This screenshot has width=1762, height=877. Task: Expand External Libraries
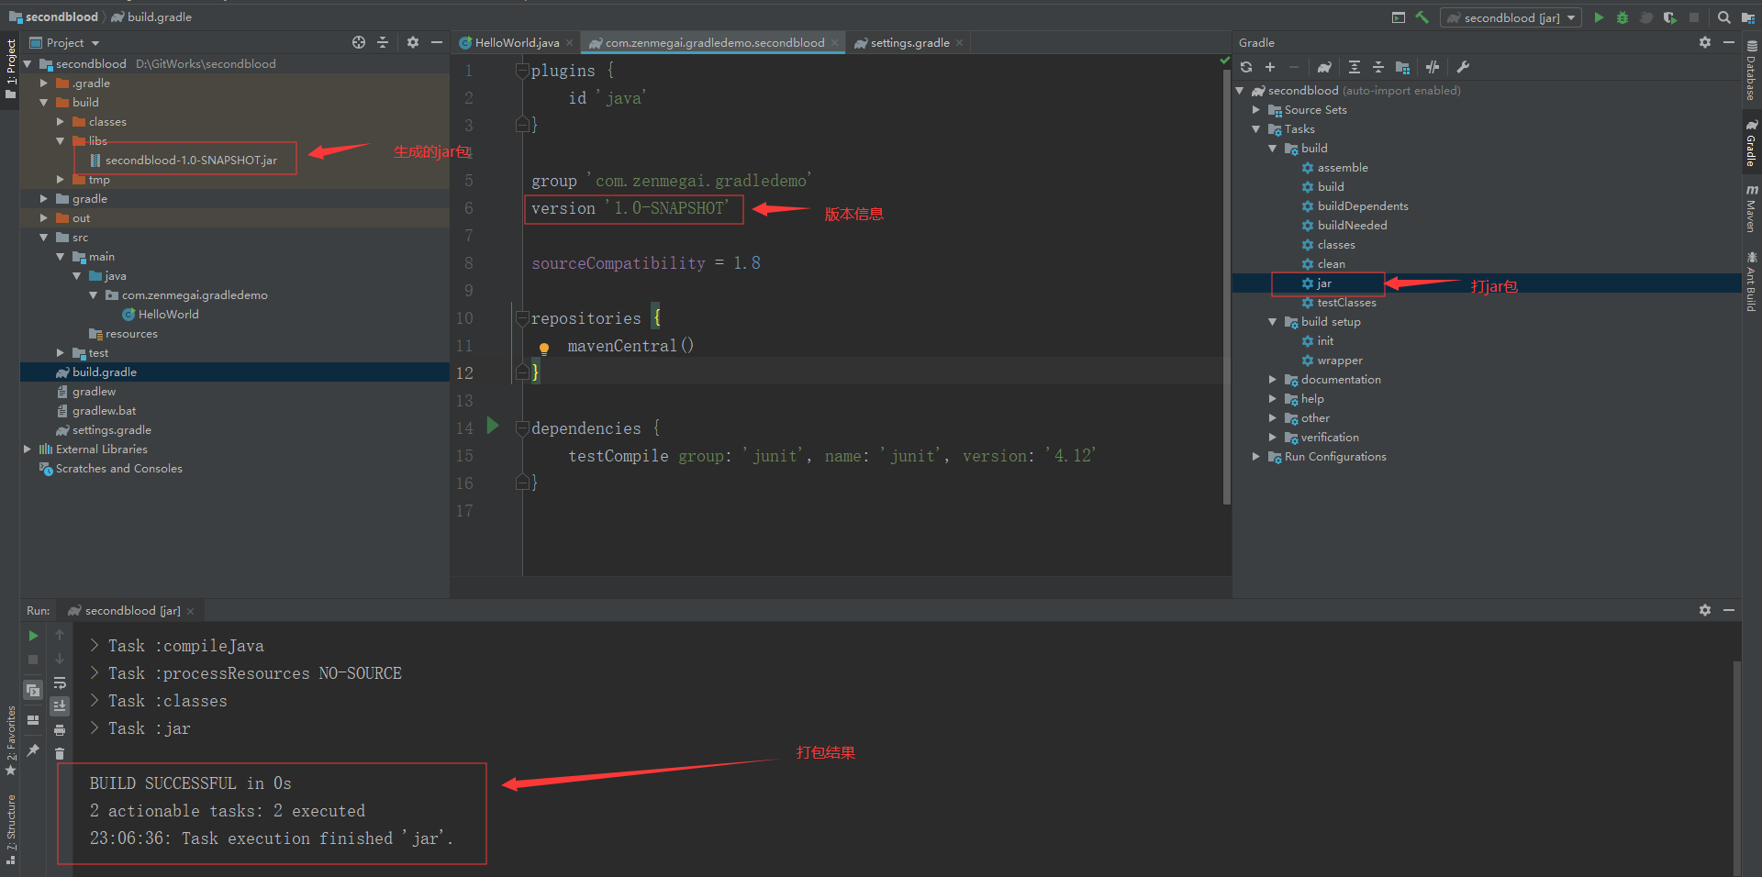coord(27,450)
